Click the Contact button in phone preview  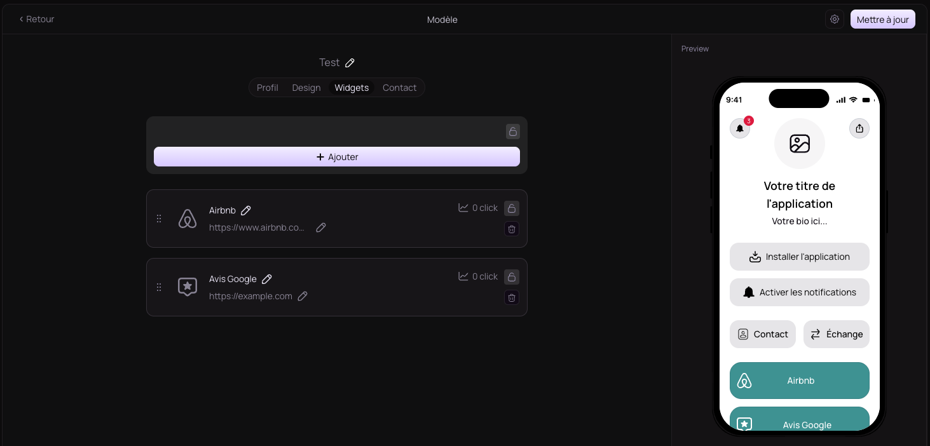[x=763, y=334]
